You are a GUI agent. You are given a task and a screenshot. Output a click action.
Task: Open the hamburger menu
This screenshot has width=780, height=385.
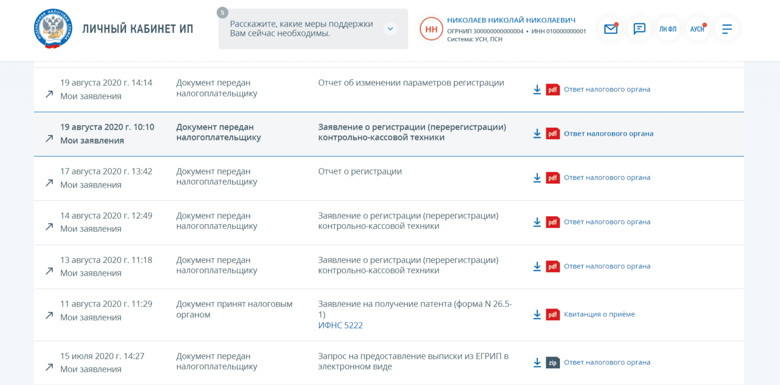click(727, 29)
